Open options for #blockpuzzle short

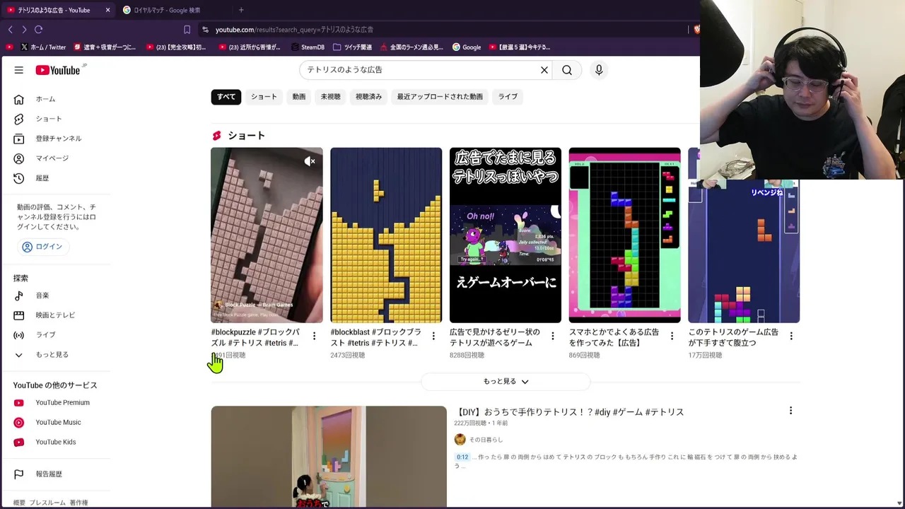tap(314, 337)
